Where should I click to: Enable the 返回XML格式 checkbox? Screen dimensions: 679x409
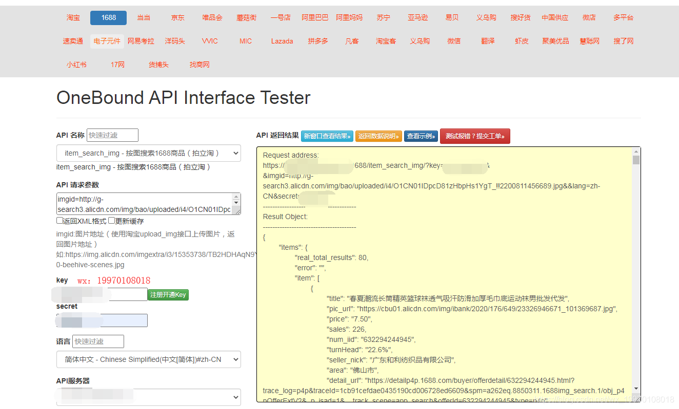[59, 221]
